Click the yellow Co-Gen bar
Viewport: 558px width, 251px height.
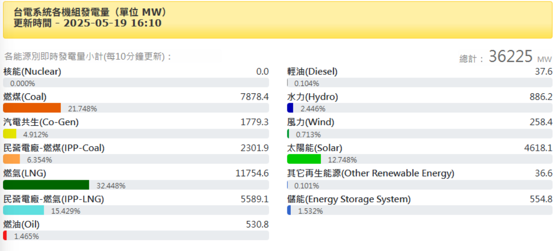coord(9,134)
